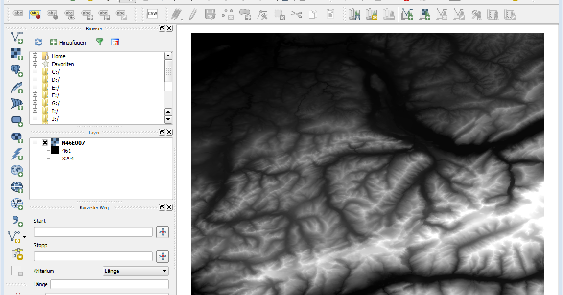Click the Add PostGIS Layer elephant icon

click(x=17, y=71)
